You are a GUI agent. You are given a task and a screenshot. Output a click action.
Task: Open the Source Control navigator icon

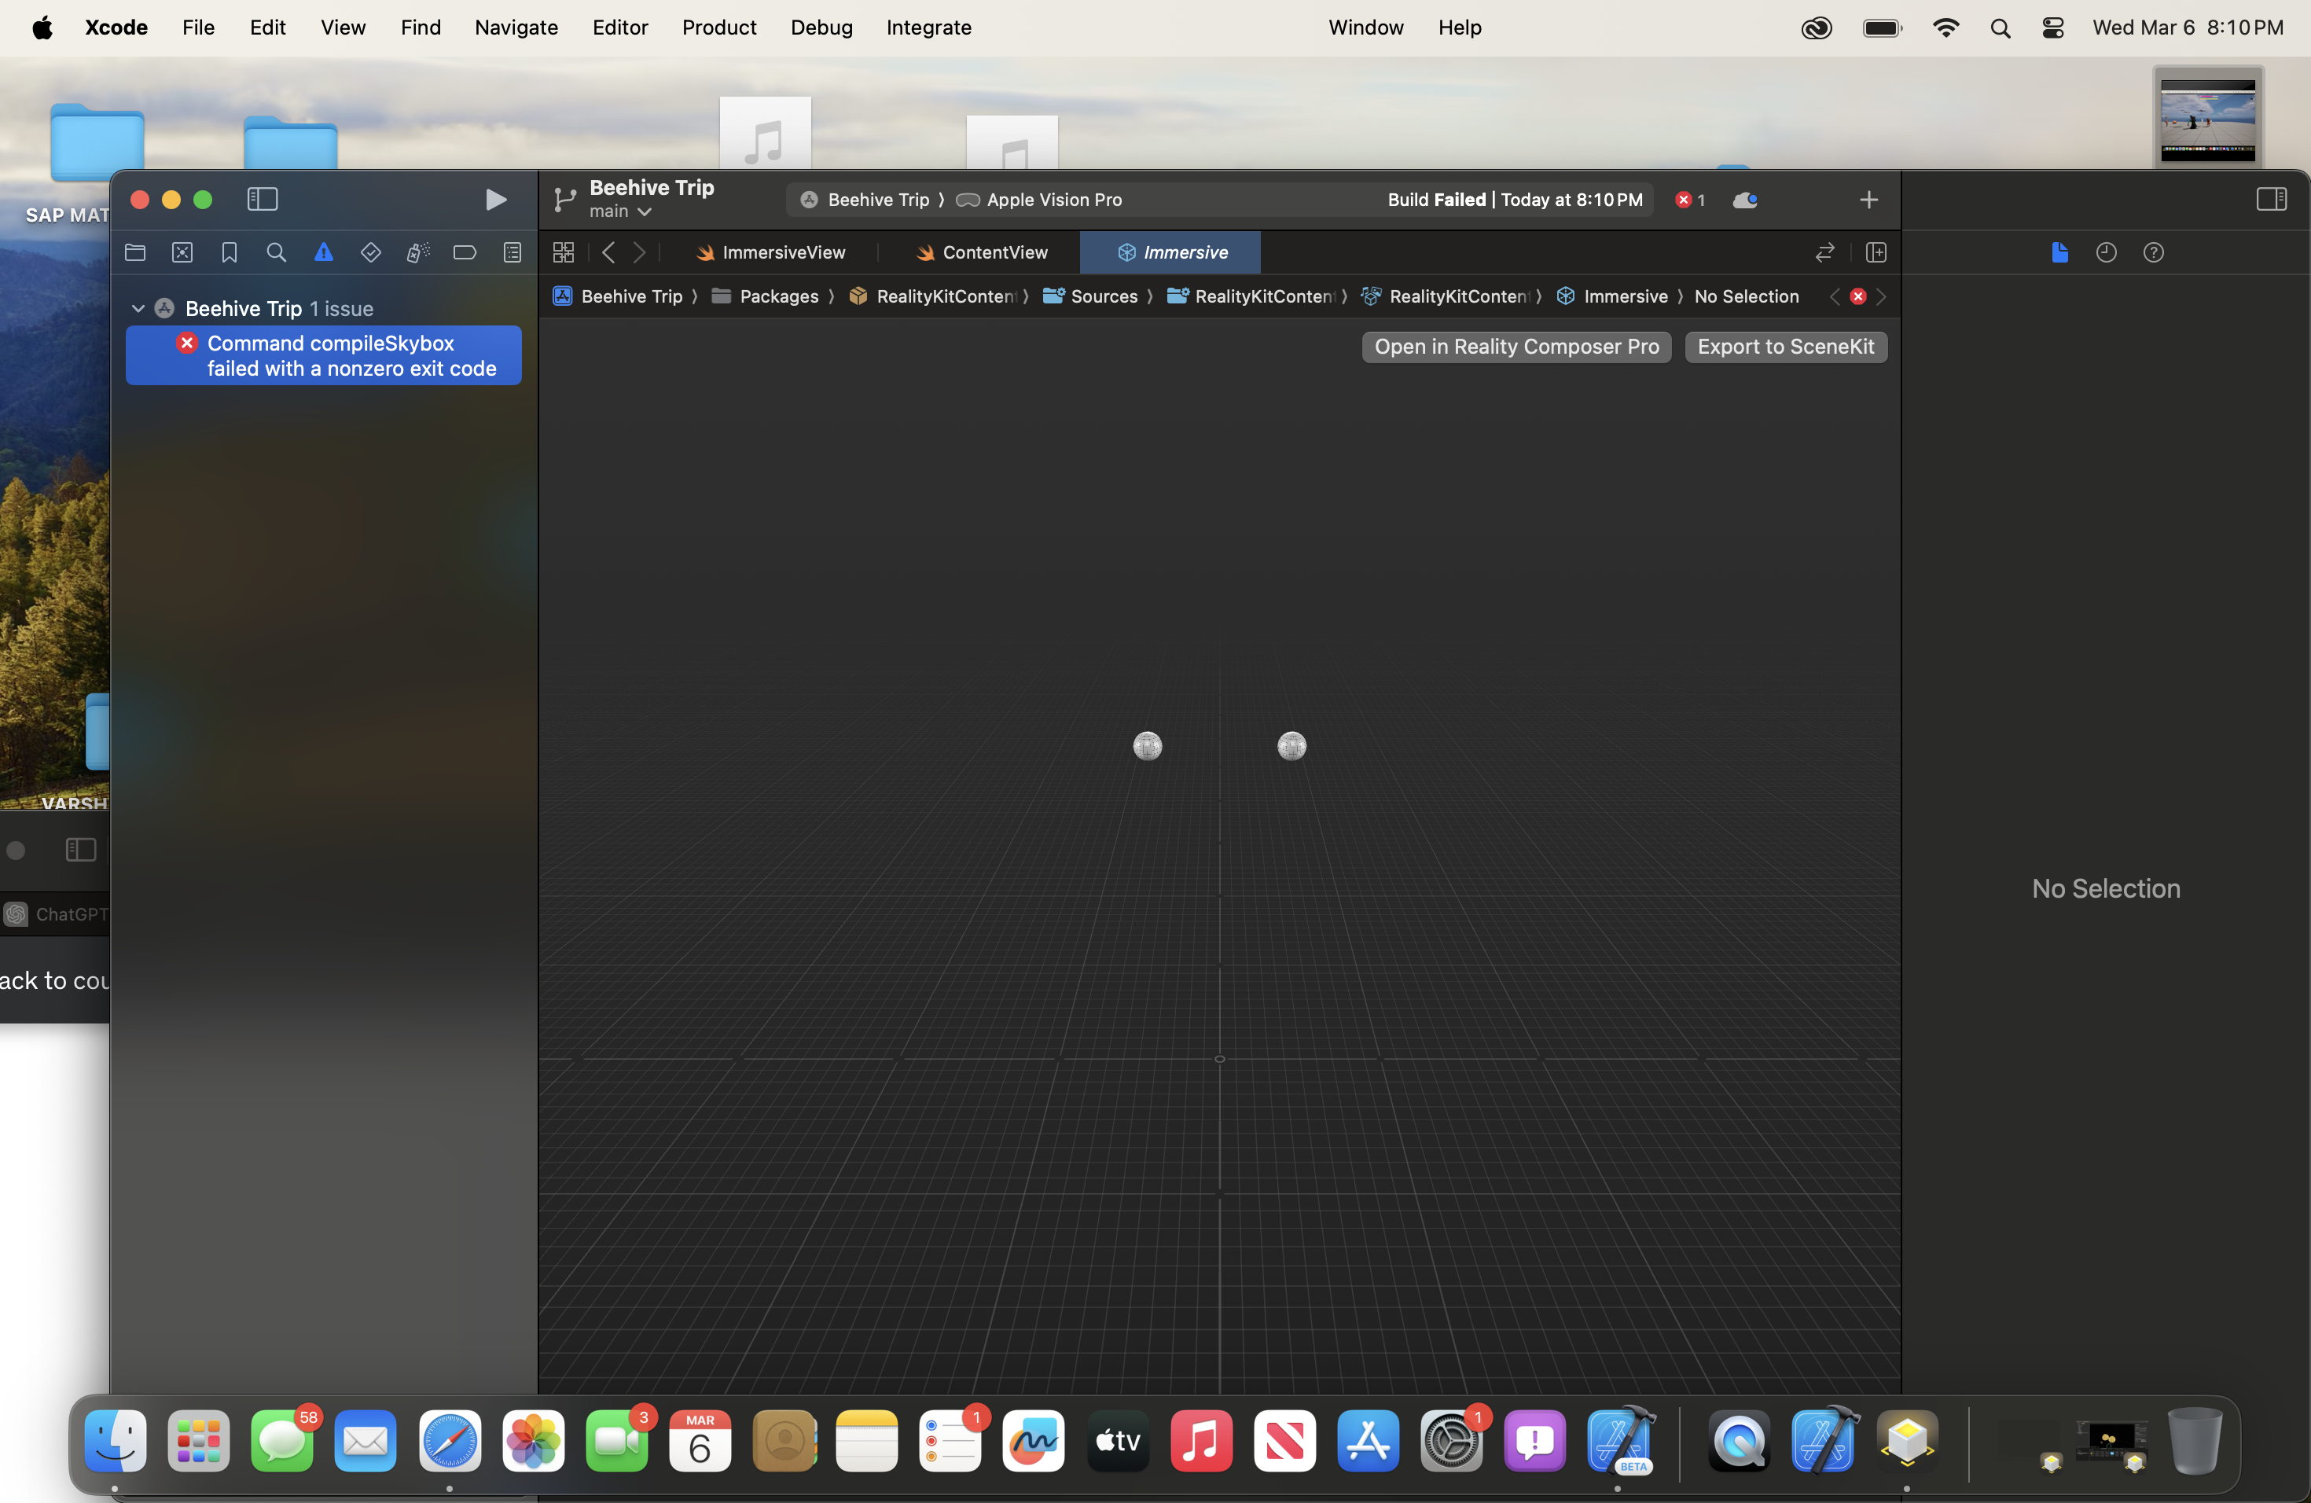point(182,252)
